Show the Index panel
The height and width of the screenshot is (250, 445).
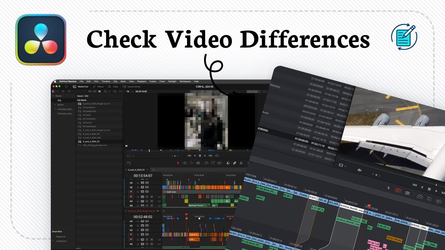coord(113,86)
